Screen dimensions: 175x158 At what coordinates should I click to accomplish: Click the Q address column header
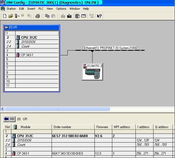163,127
